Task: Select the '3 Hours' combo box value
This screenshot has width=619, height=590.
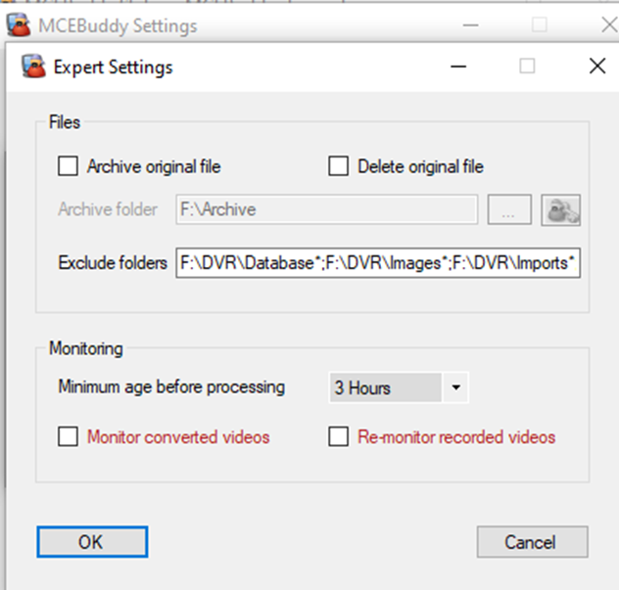Action: pos(384,388)
